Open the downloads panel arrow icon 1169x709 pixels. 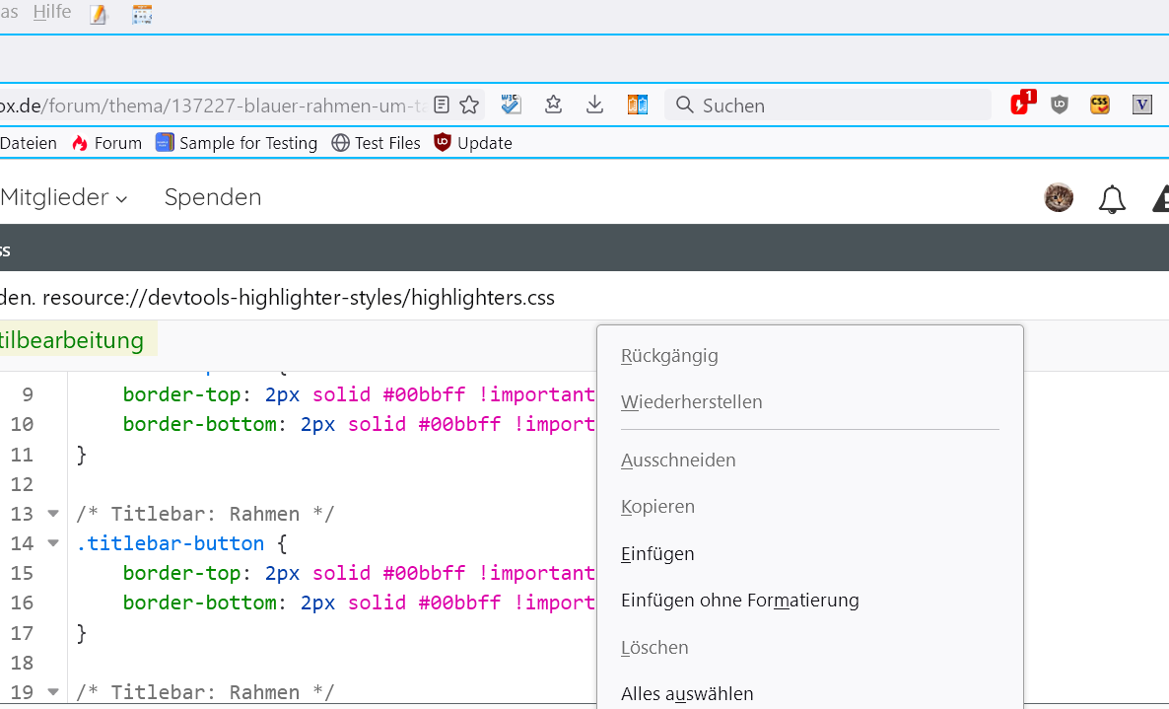[x=594, y=105]
